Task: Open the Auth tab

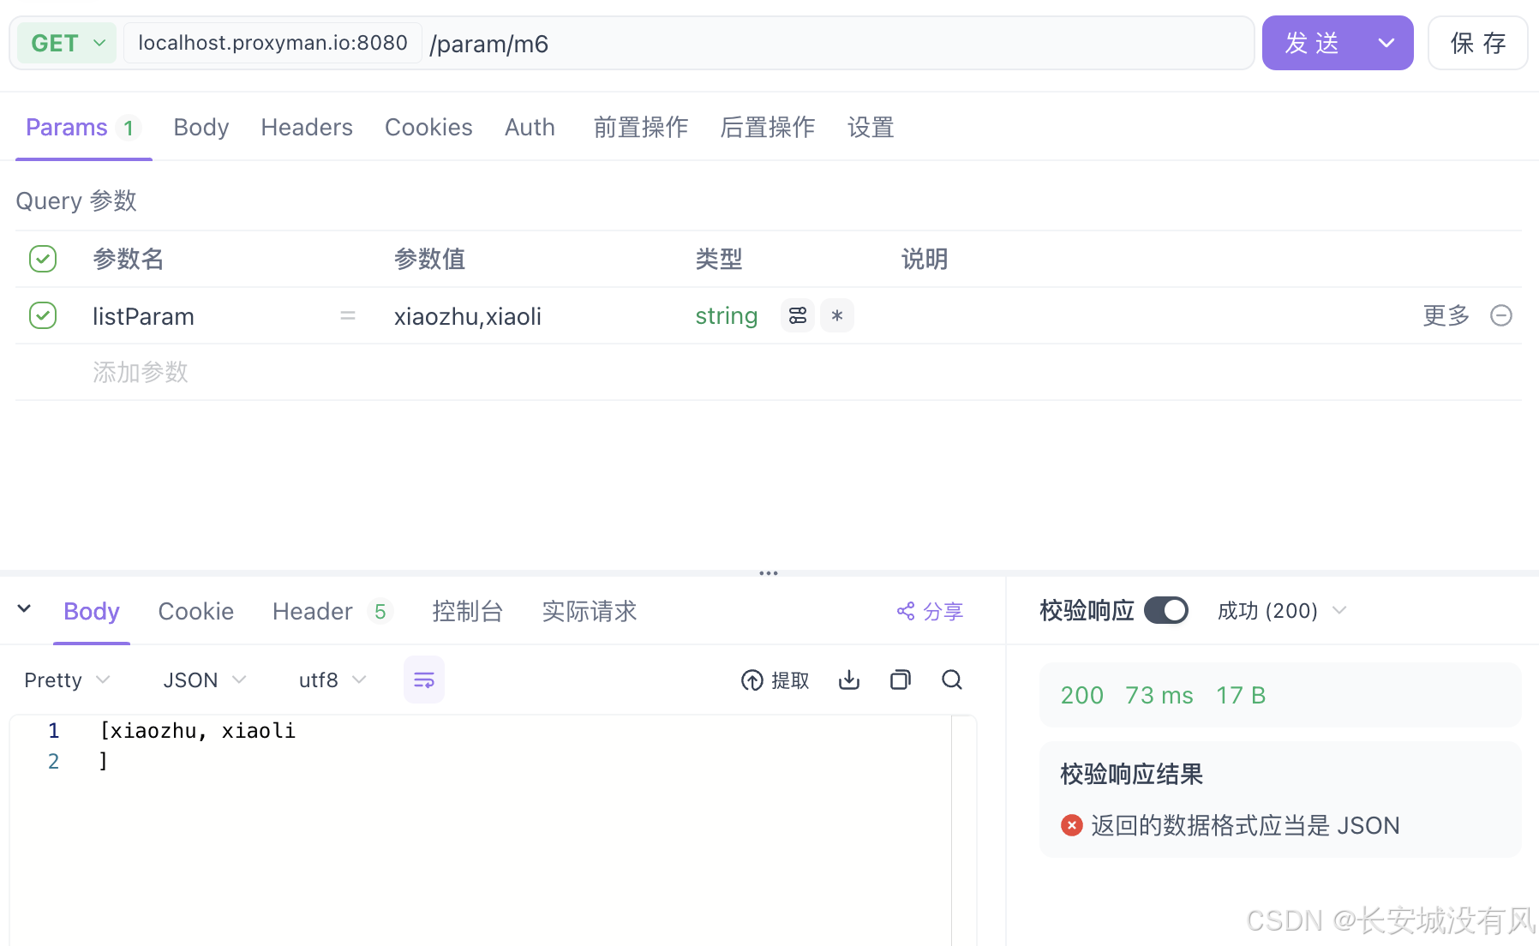Action: pyautogui.click(x=530, y=128)
